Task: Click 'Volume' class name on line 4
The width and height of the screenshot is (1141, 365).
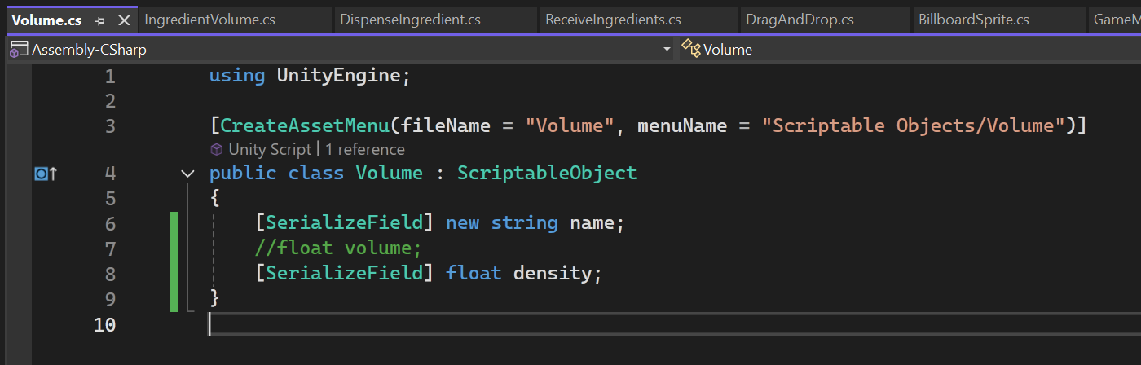Action: tap(389, 173)
